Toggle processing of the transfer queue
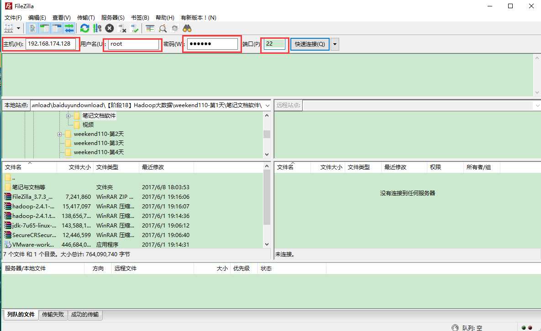This screenshot has width=541, height=331. point(97,28)
